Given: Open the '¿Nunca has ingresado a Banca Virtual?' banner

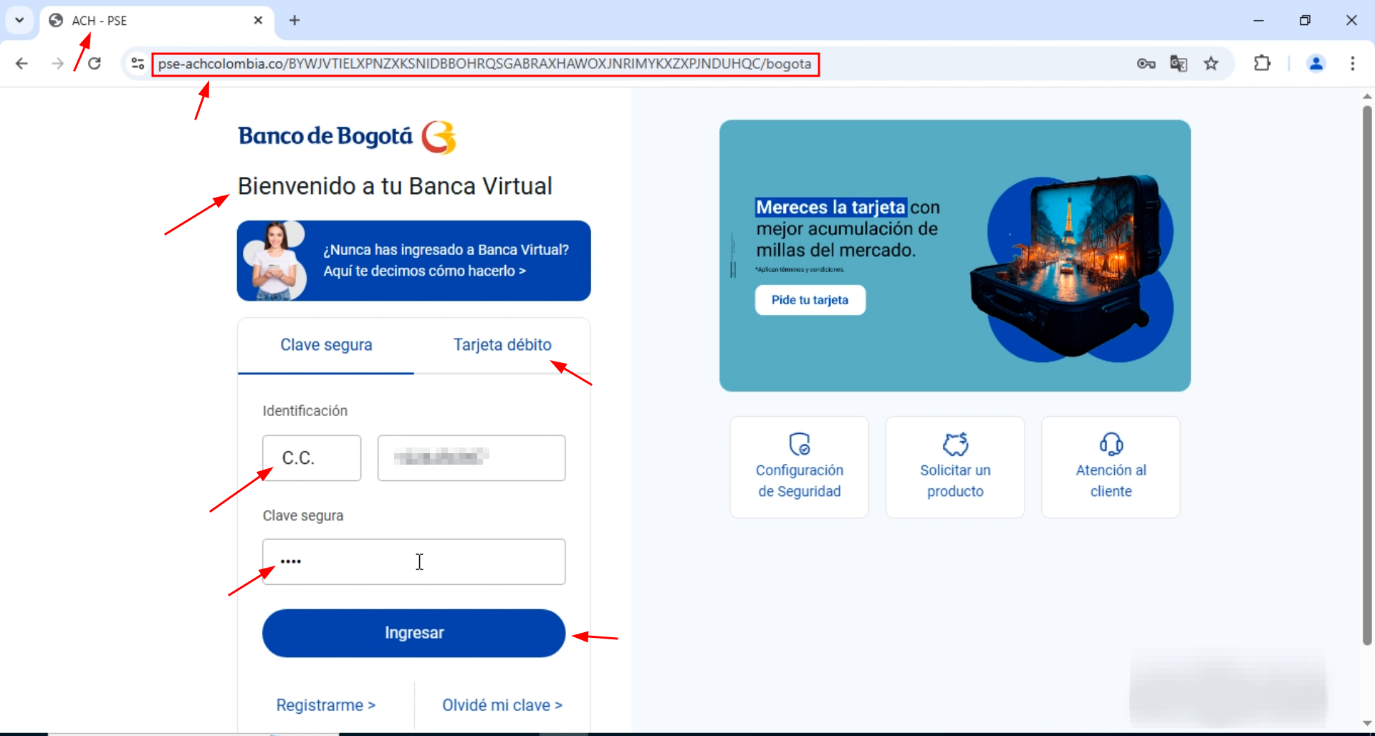Looking at the screenshot, I should [x=413, y=261].
